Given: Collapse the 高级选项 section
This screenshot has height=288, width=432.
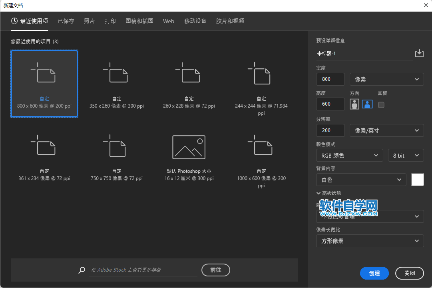Looking at the screenshot, I should coord(329,193).
